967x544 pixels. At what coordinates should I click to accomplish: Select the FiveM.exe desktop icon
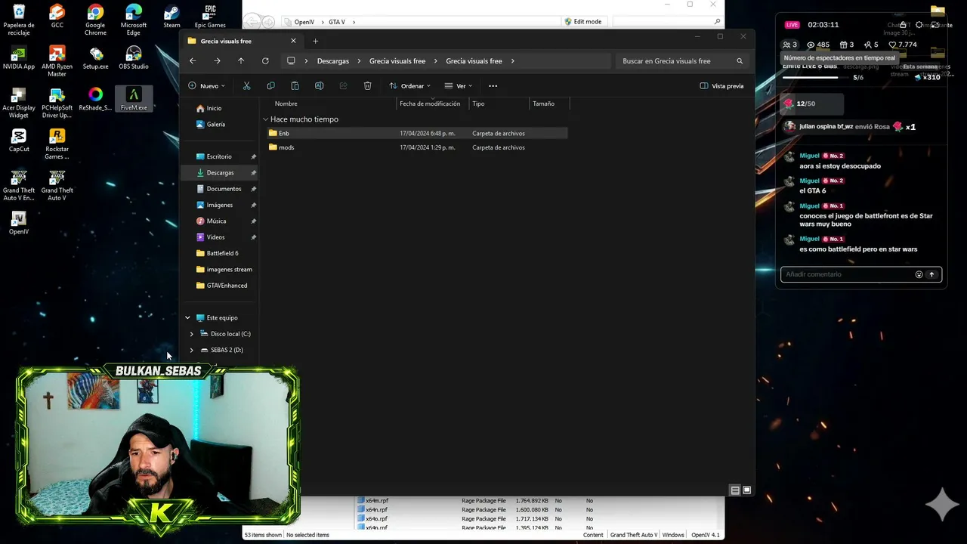click(134, 99)
